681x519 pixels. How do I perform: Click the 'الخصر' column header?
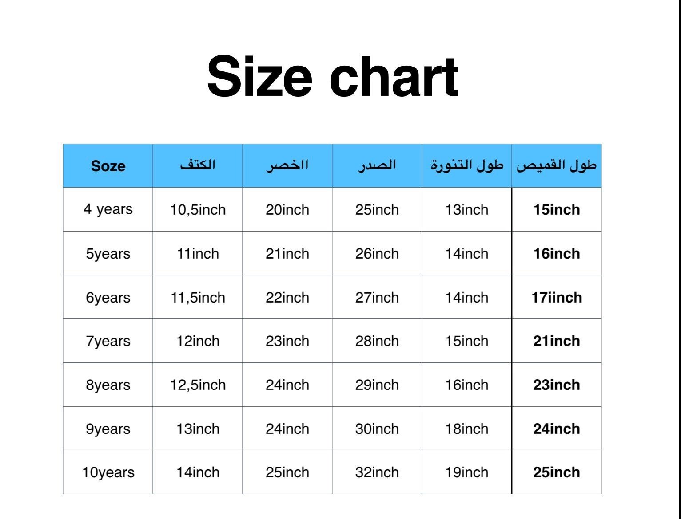click(x=287, y=165)
